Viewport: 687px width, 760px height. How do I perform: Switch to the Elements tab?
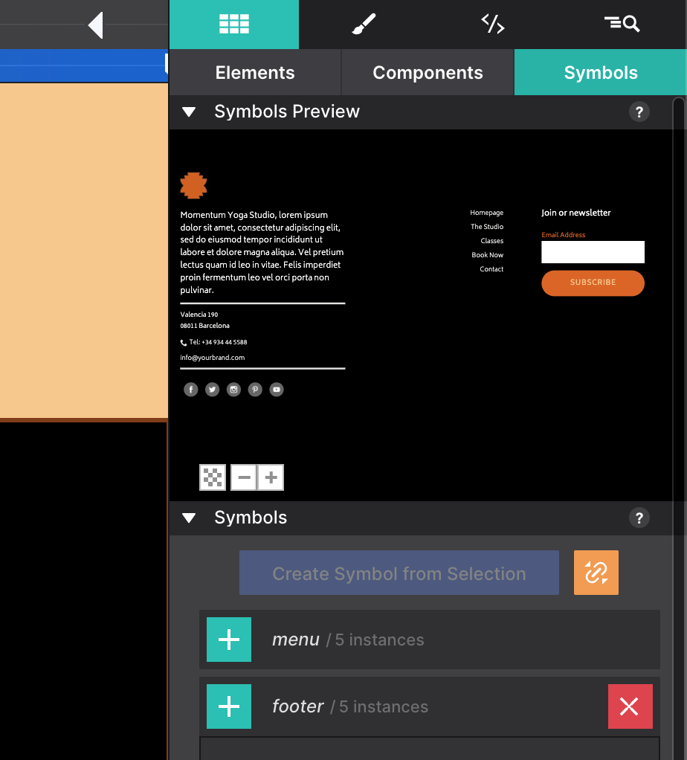[x=255, y=72]
